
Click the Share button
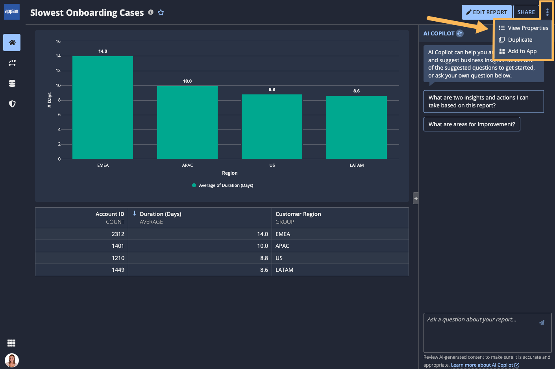pos(526,12)
